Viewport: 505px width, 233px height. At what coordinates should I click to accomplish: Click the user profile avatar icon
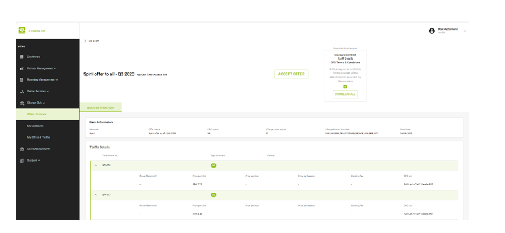pyautogui.click(x=432, y=31)
